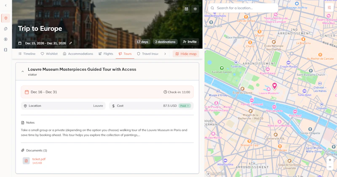Screen dimensions: 337x177
Task: Open the map pin sidebar section
Action: coord(6,18)
